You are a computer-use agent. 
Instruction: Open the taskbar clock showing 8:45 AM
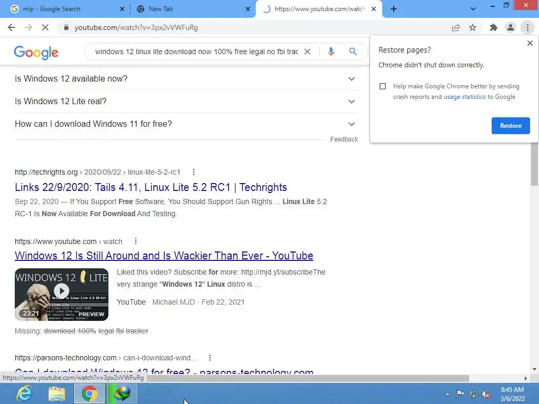pyautogui.click(x=512, y=394)
